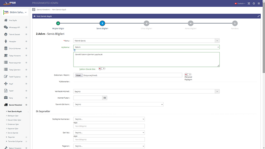Viewport: 265px width, 149px height.
Task: Open the Sözleşme Numarası dropdown
Action: coord(109,119)
